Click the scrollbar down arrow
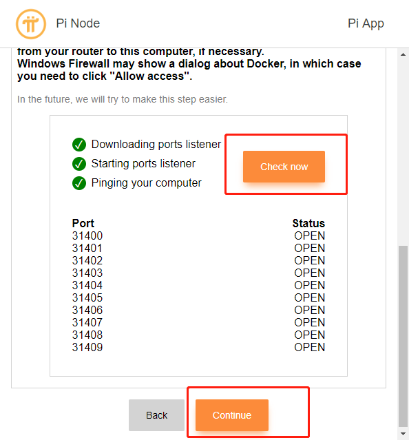Screen dimensions: 409x440 tap(403, 434)
